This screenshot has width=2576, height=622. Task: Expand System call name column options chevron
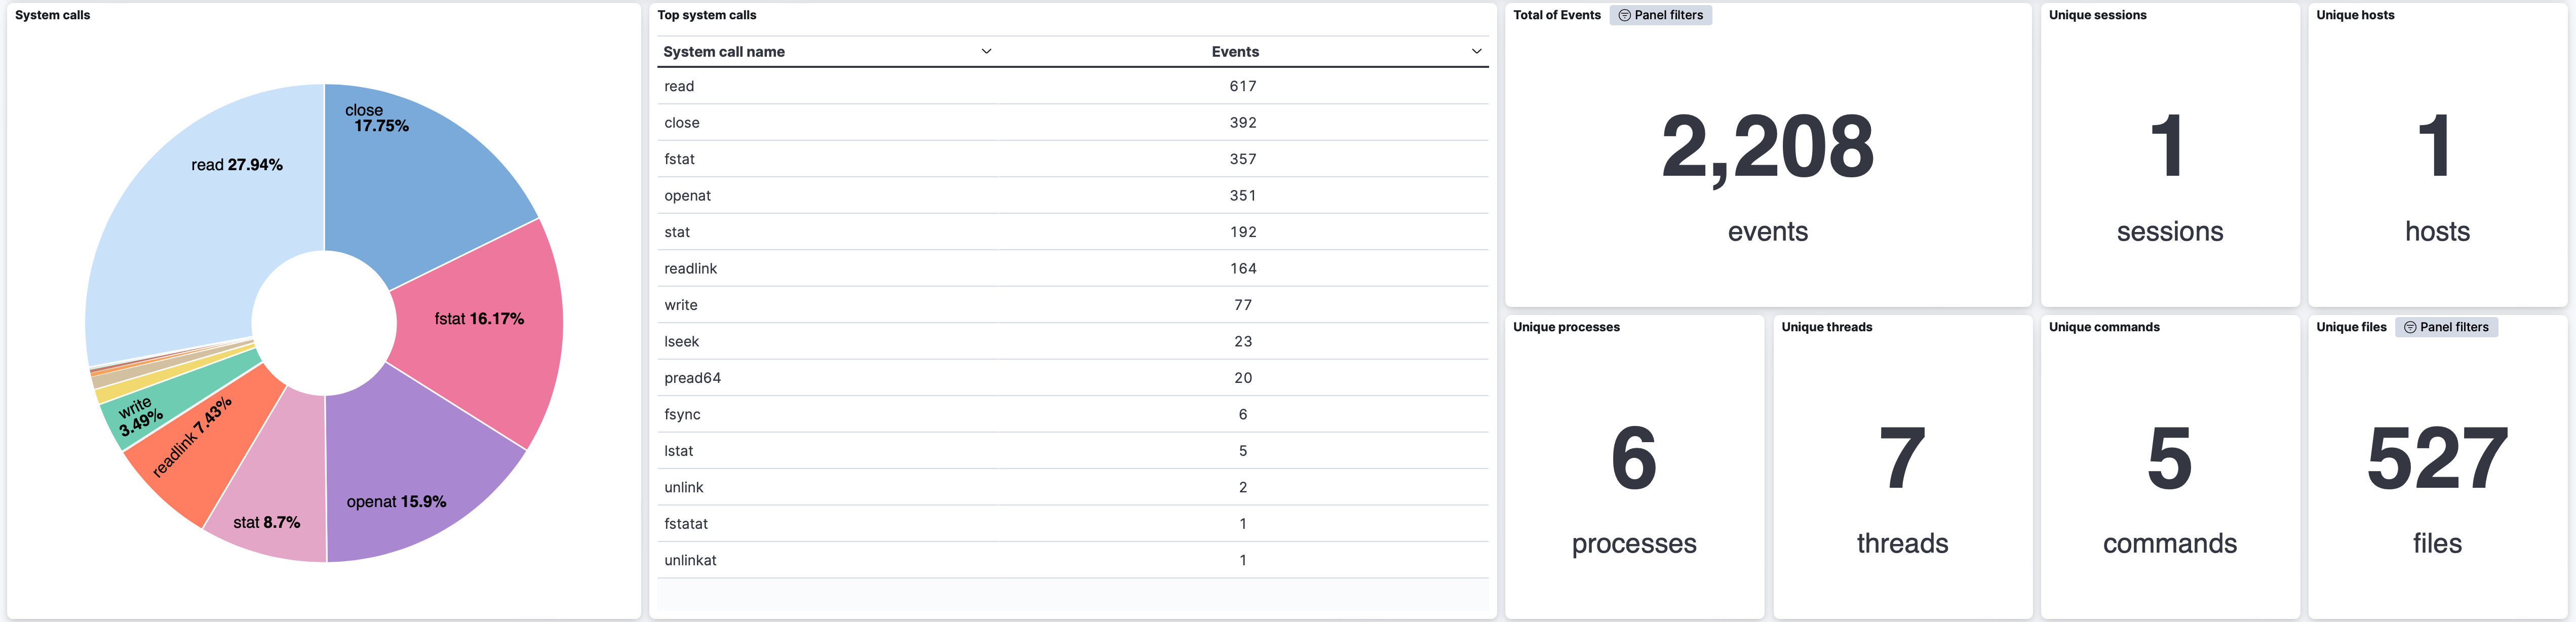[x=986, y=51]
